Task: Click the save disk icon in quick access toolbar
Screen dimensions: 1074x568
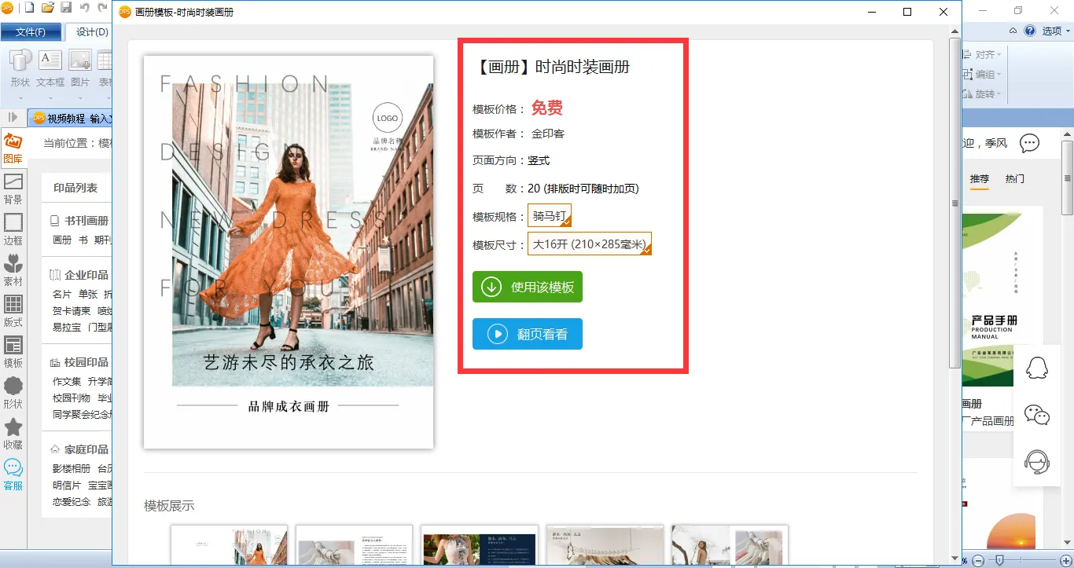Action: click(66, 9)
